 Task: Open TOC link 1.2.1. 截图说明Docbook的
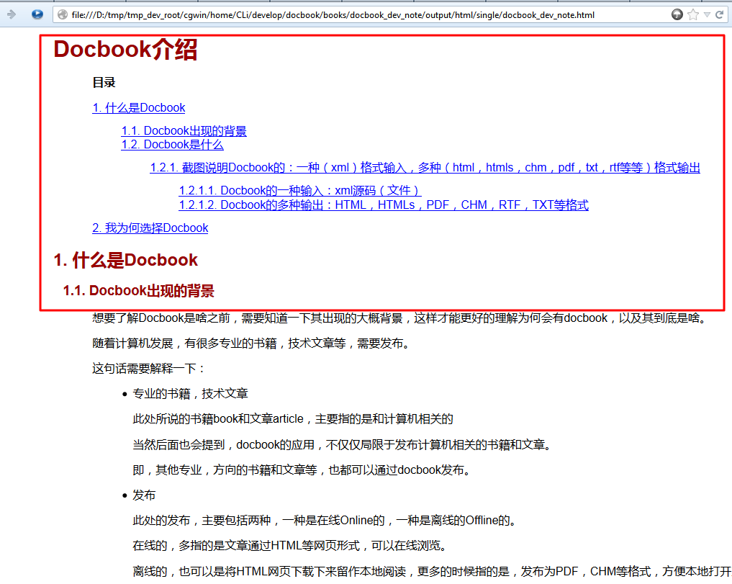pyautogui.click(x=425, y=168)
